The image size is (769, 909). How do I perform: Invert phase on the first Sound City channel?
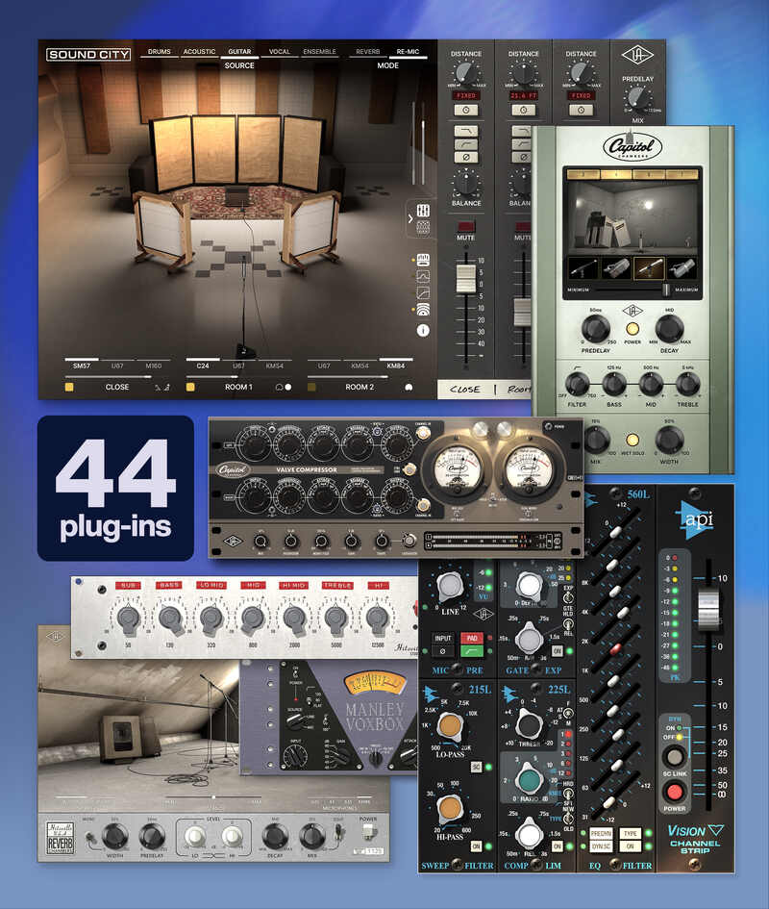click(x=466, y=157)
